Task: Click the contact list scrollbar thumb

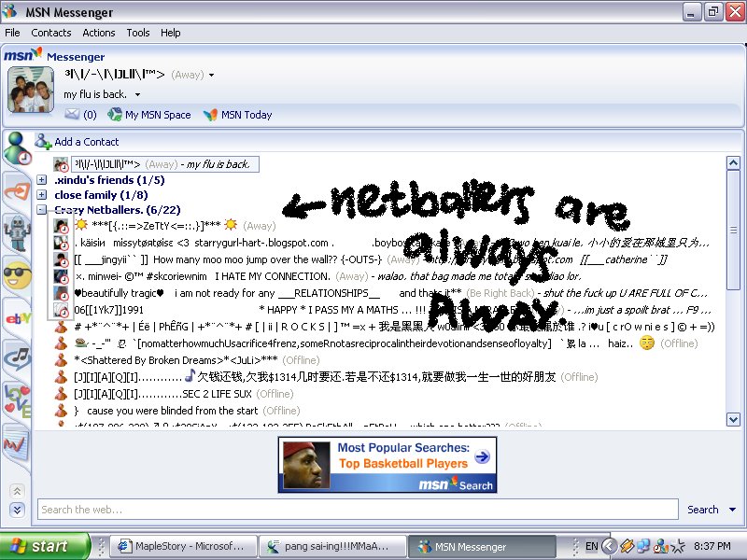Action: click(733, 230)
